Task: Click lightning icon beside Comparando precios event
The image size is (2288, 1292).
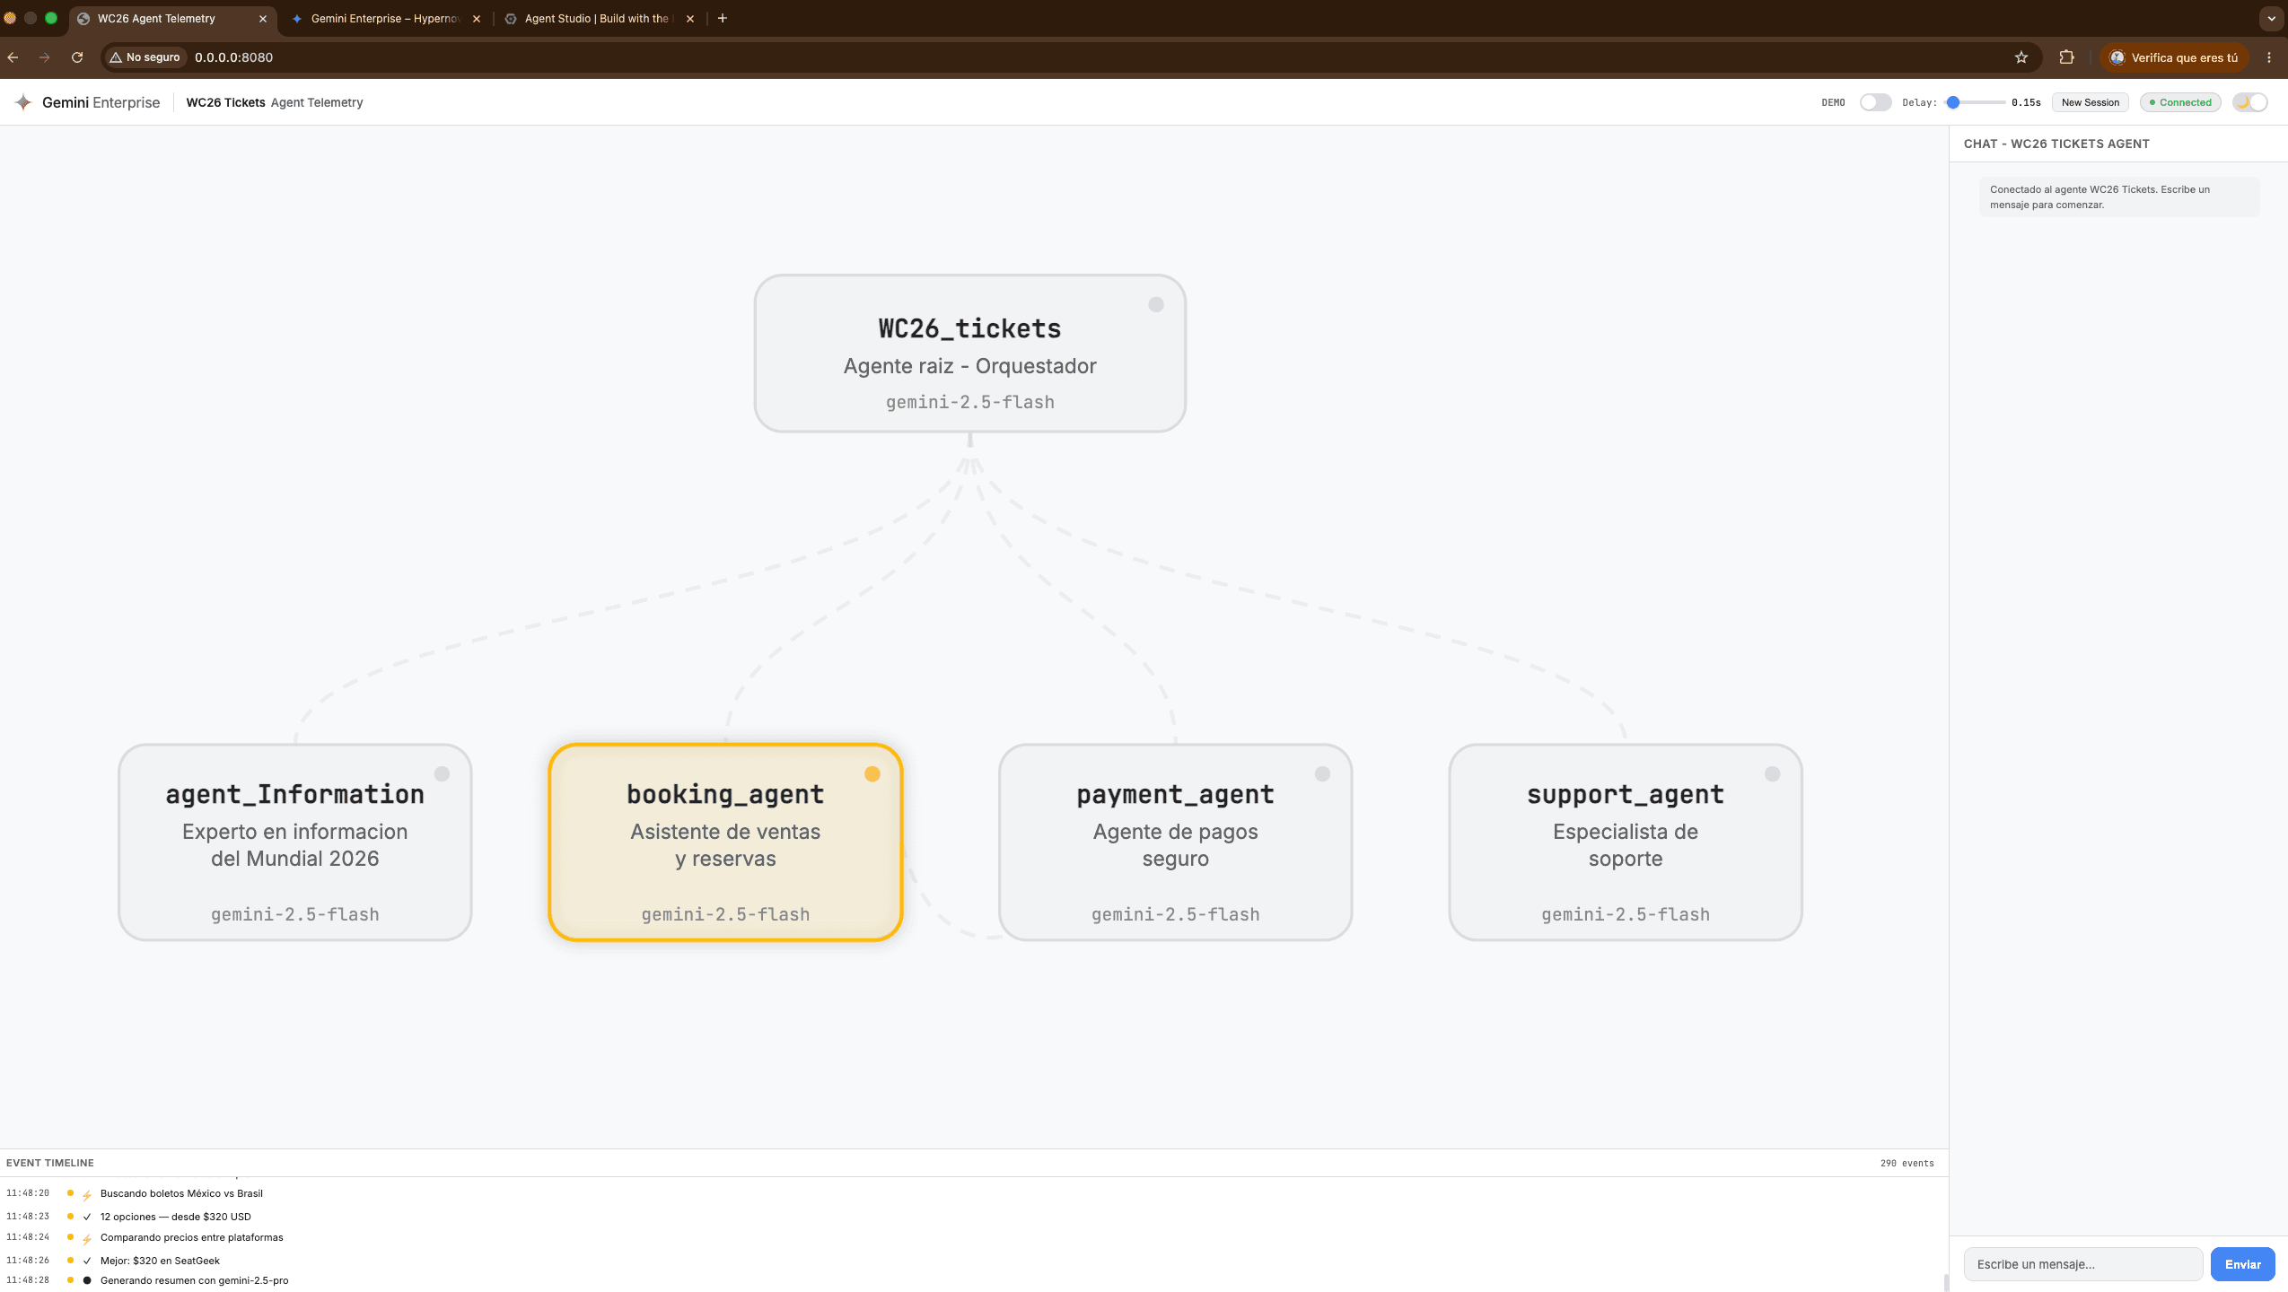Action: 87,1239
